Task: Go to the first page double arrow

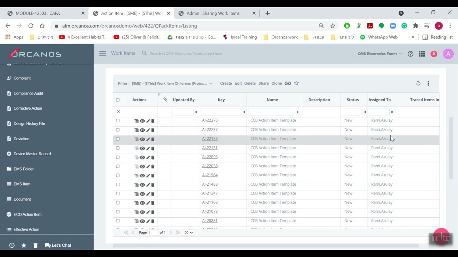Action: 126,233
